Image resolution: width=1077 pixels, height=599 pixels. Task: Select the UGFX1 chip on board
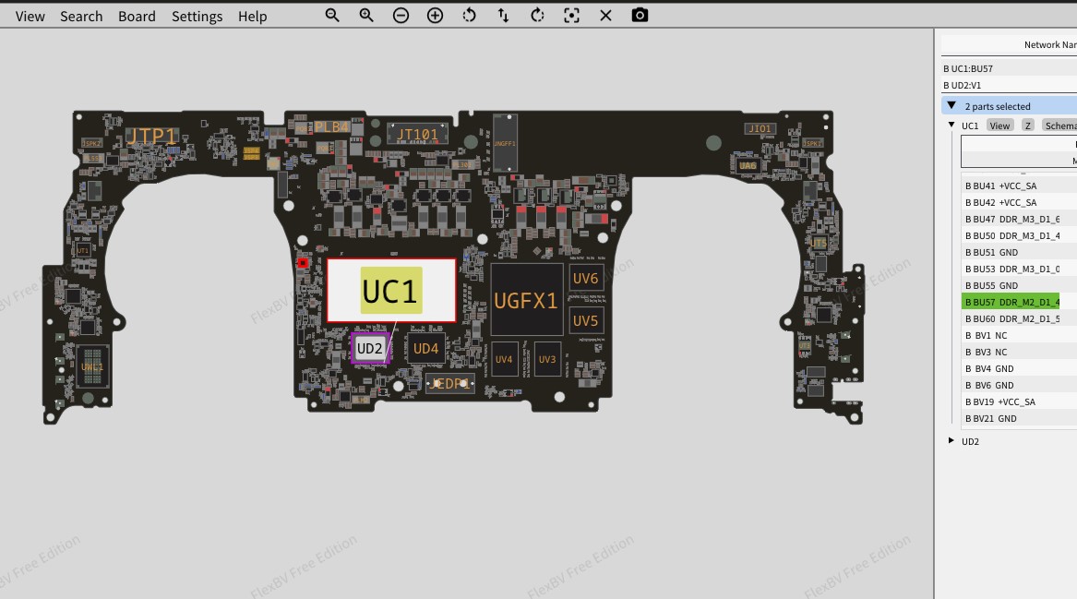click(x=526, y=300)
